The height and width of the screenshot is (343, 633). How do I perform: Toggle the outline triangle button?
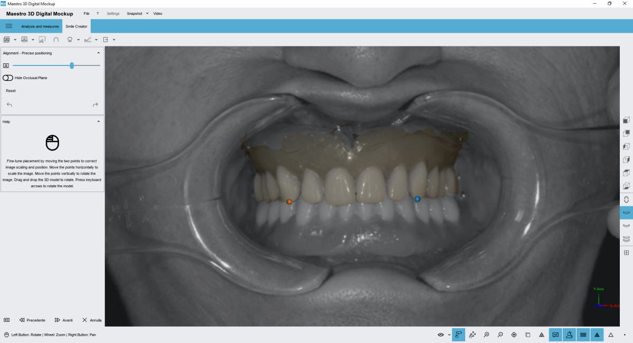coord(611,335)
